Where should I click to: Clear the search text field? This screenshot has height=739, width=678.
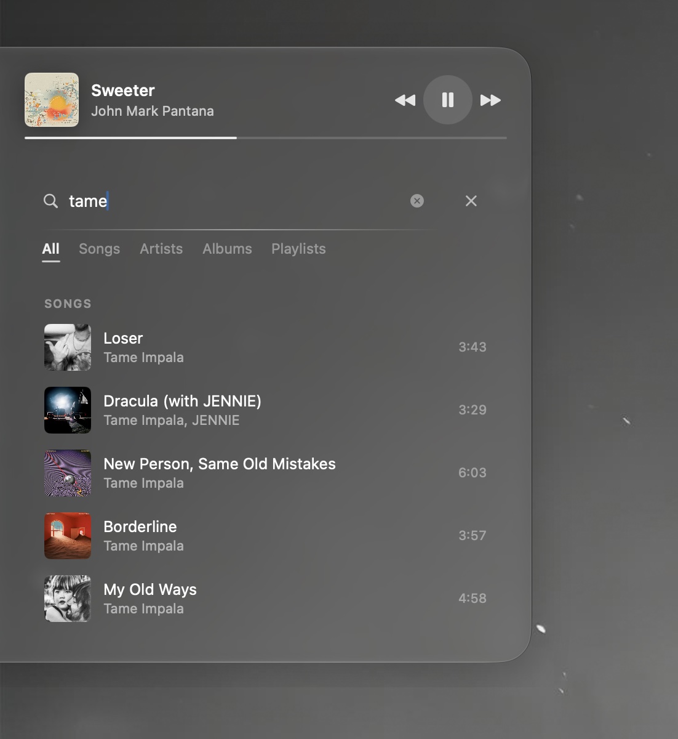coord(417,201)
